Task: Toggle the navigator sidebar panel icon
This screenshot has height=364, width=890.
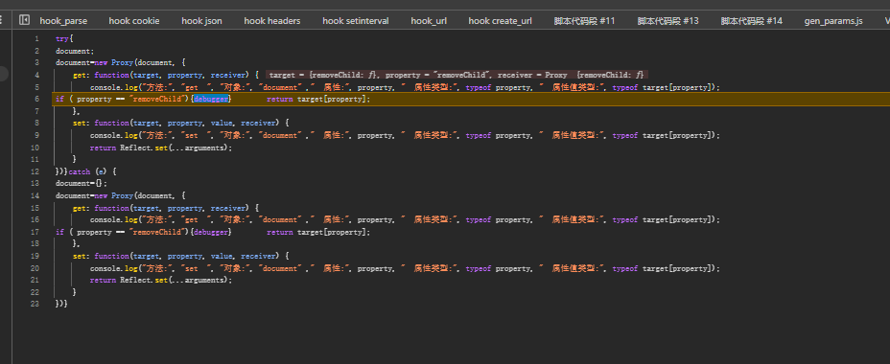Action: tap(24, 20)
